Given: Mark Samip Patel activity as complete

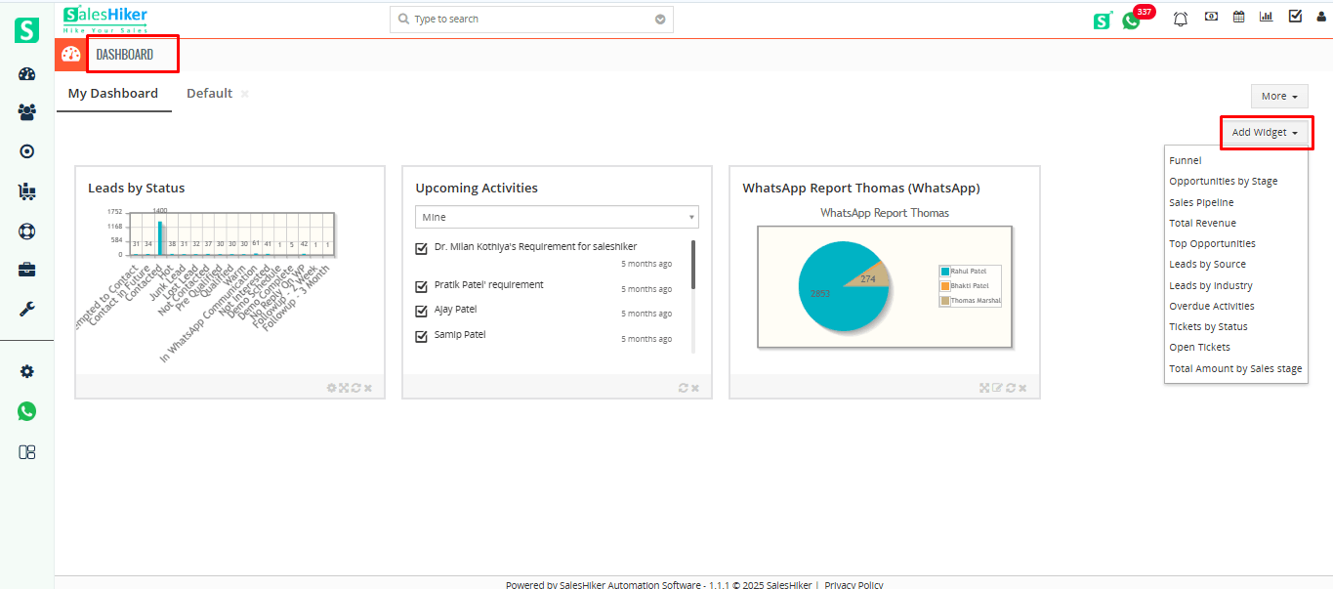Looking at the screenshot, I should pos(421,335).
